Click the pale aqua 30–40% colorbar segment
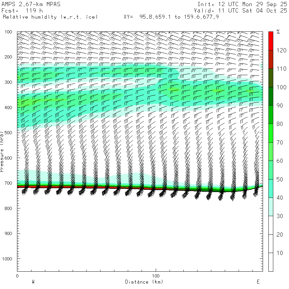The height and width of the screenshot is (289, 289). click(x=271, y=207)
